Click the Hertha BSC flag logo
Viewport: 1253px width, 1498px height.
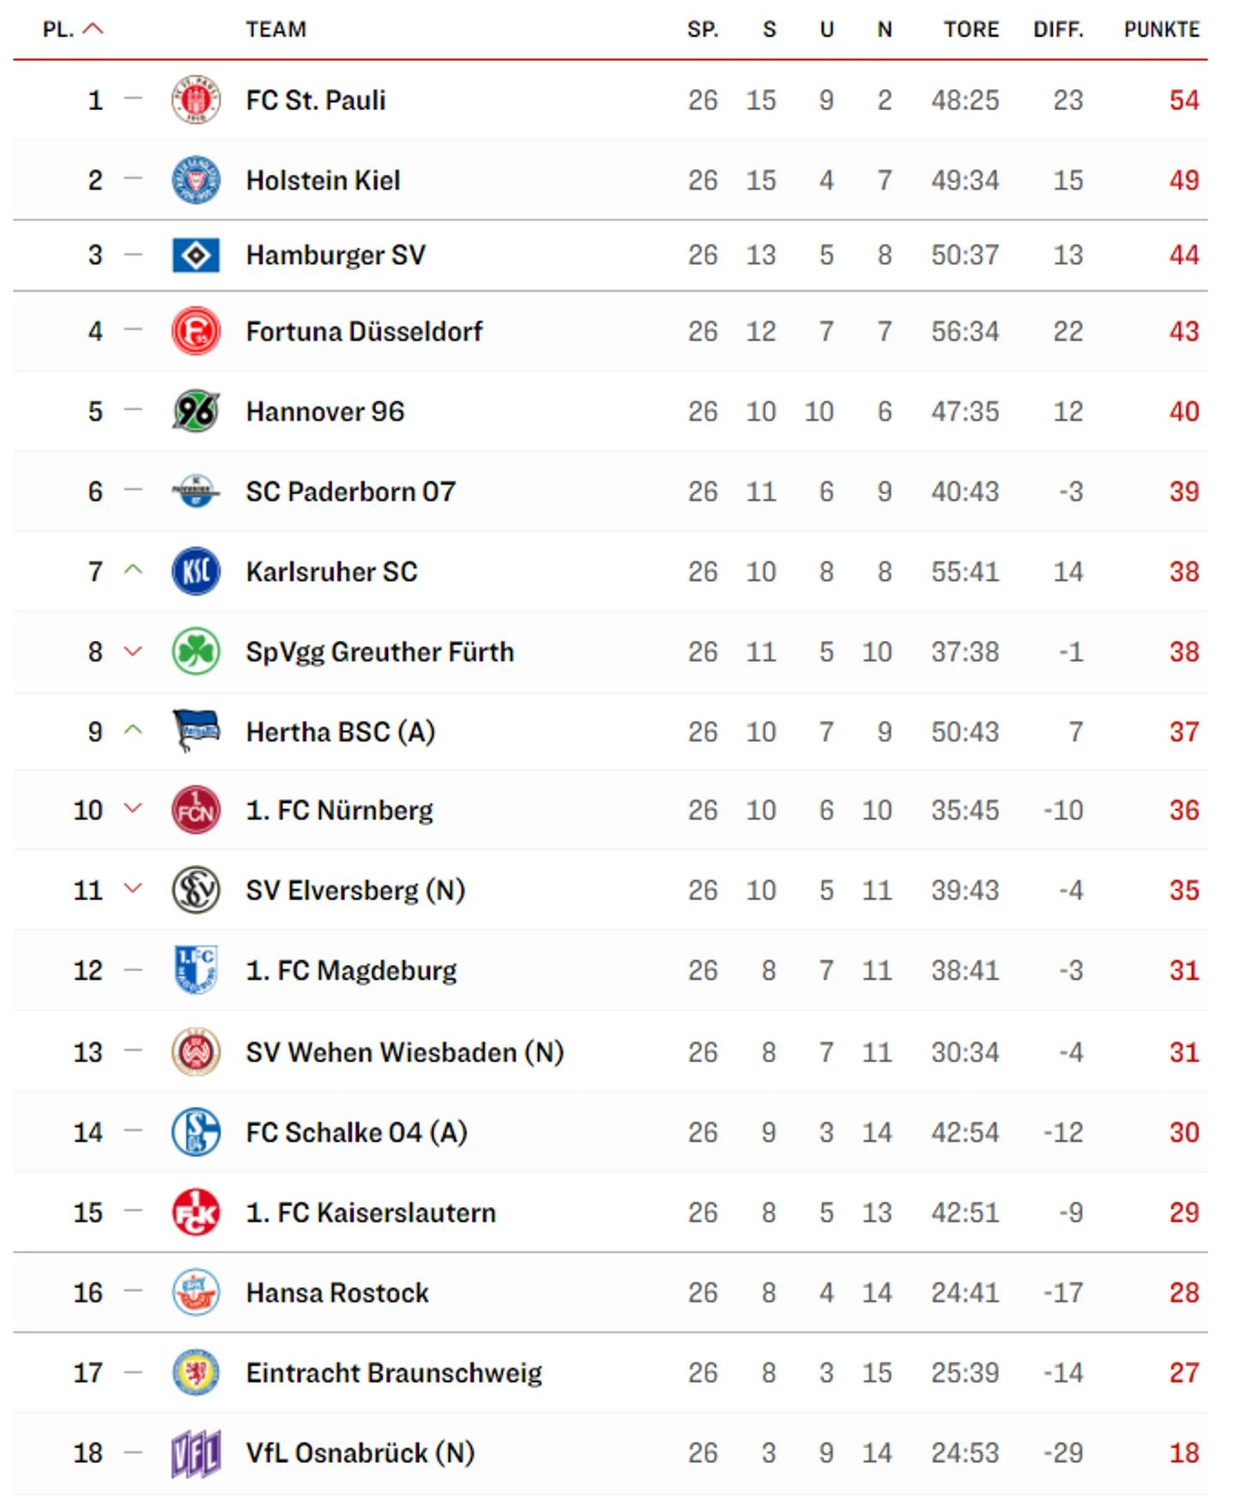[x=196, y=731]
